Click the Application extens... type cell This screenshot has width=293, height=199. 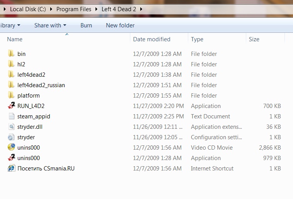click(x=216, y=127)
